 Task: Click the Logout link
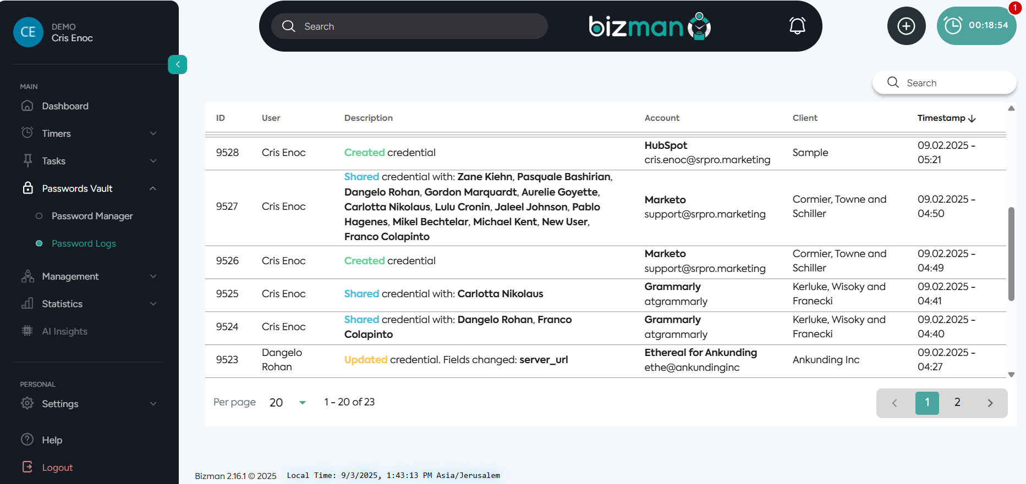tap(57, 468)
